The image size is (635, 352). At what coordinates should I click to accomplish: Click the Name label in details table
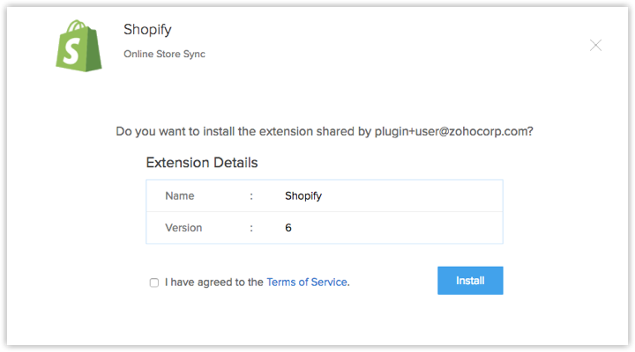pos(179,196)
